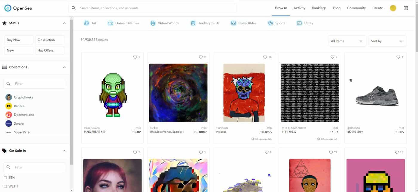
Task: Open the All Items dropdown
Action: coord(347,41)
